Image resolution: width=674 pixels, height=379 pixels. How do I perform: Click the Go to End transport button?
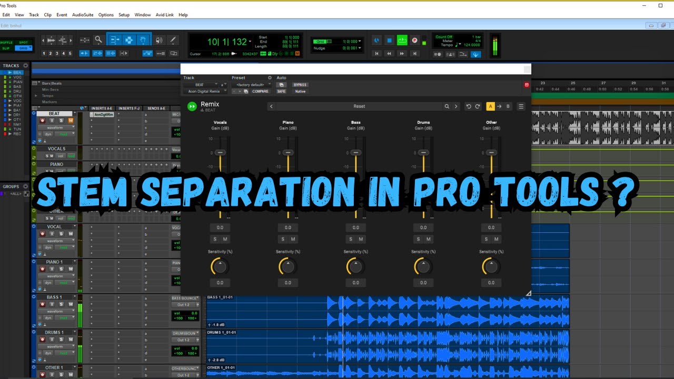[x=414, y=53]
